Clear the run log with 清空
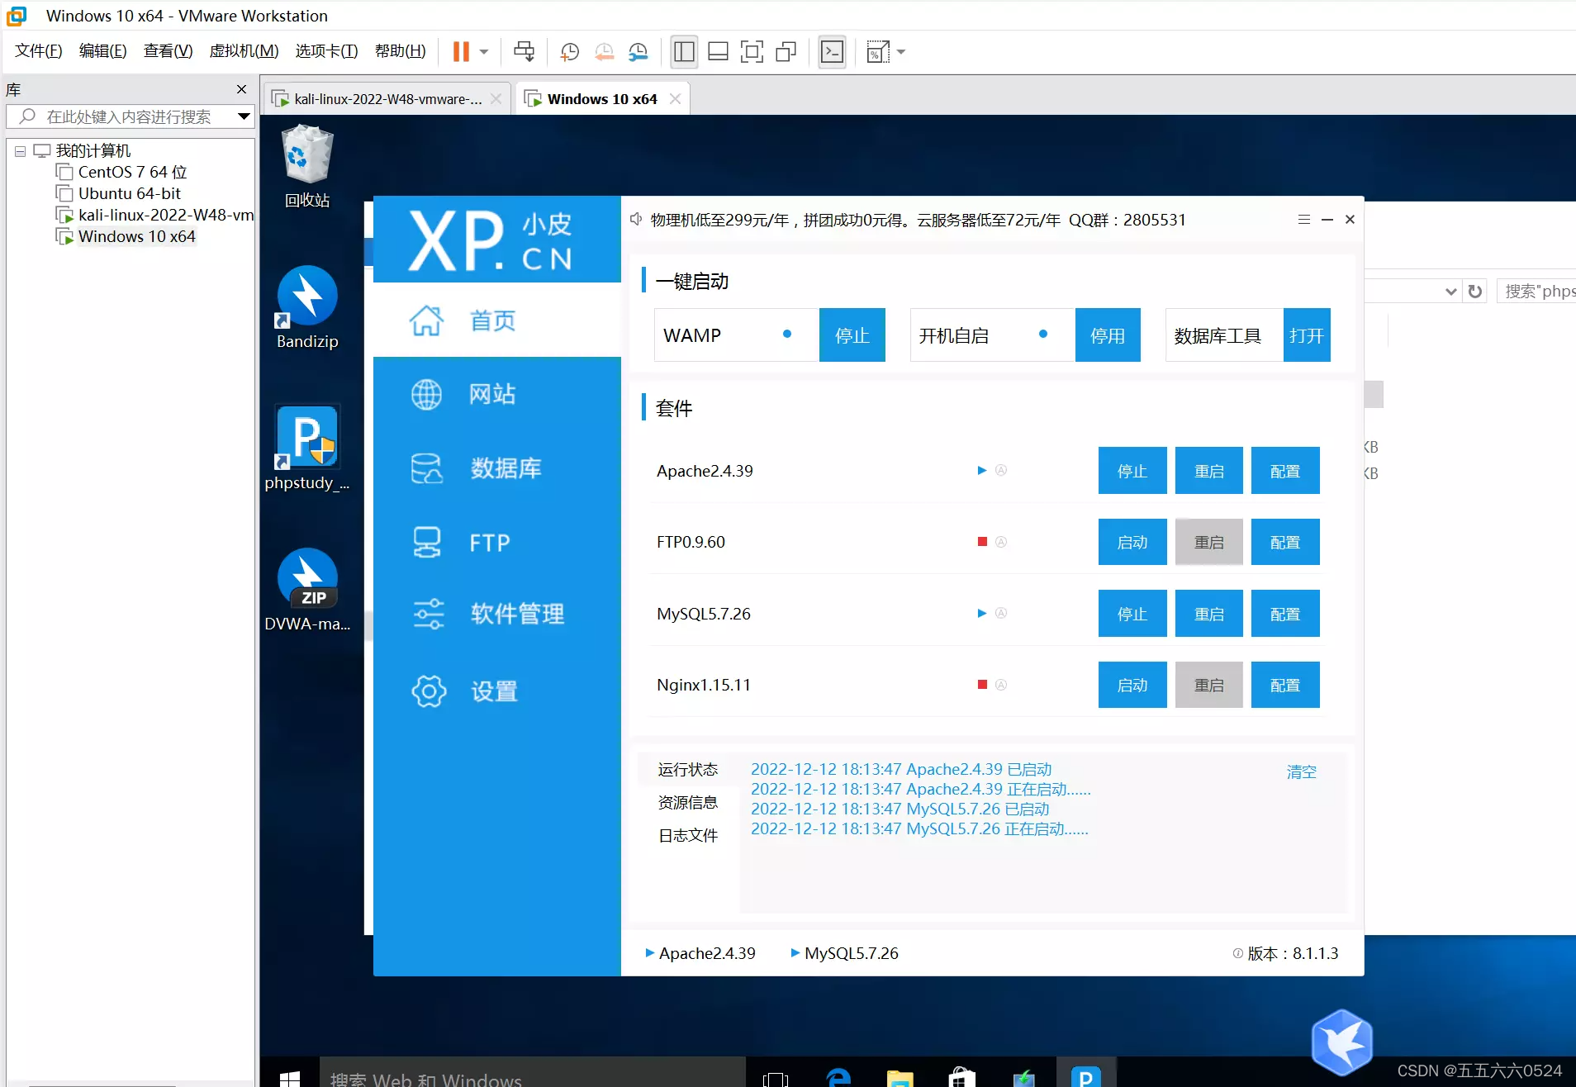Viewport: 1576px width, 1087px height. coord(1301,771)
